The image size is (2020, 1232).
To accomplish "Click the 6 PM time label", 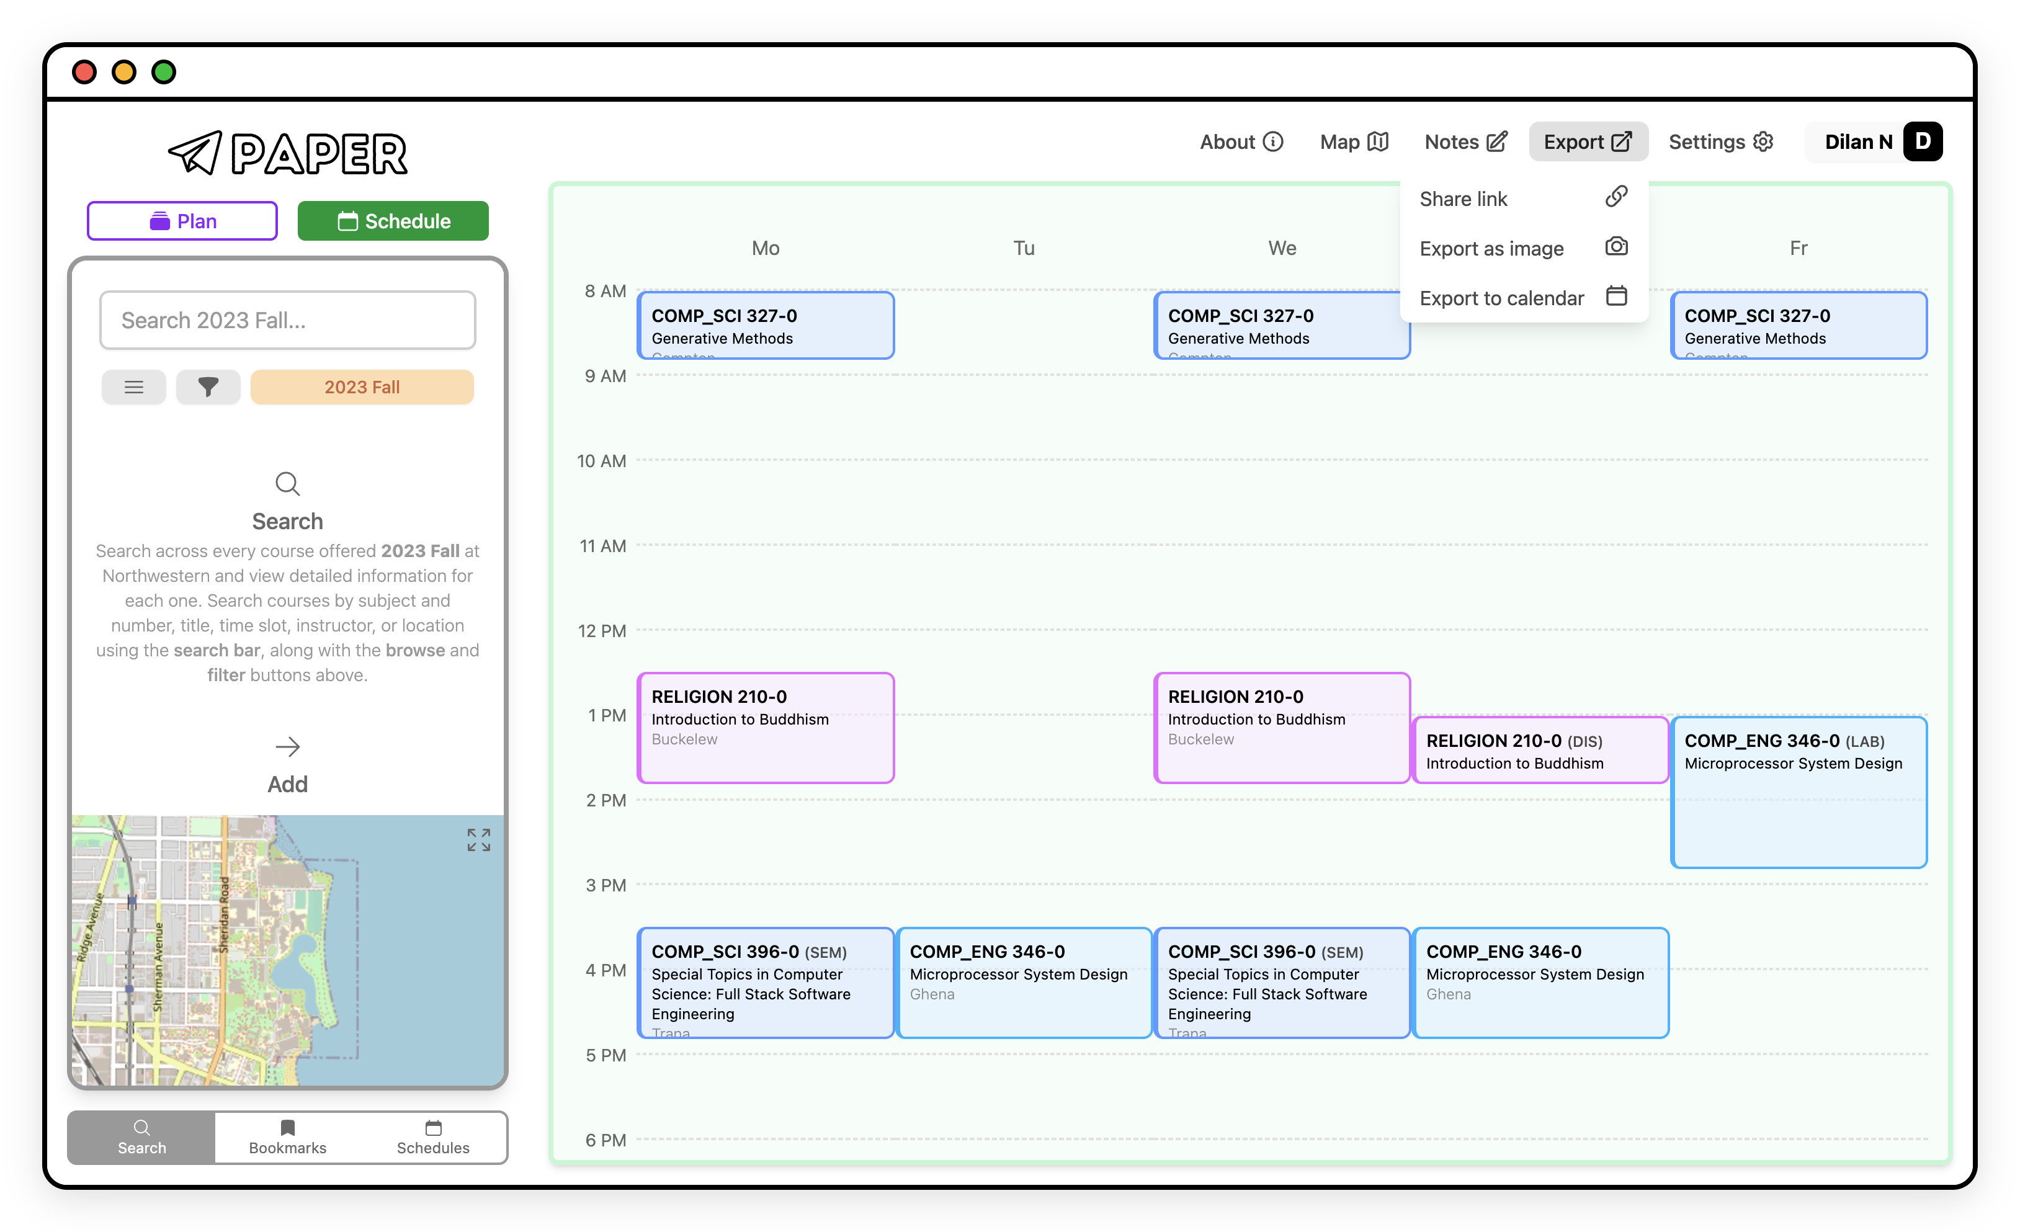I will tap(605, 1140).
